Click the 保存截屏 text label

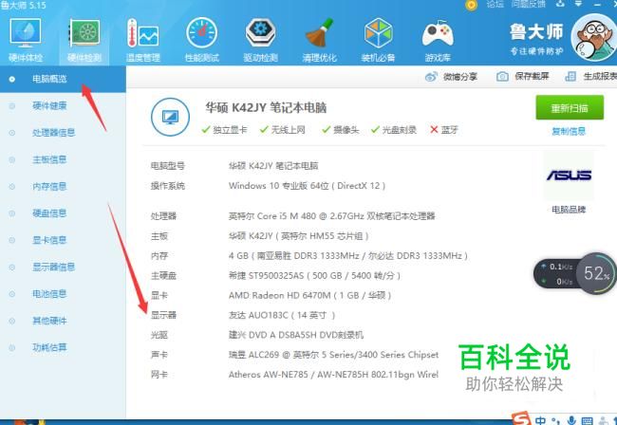532,76
